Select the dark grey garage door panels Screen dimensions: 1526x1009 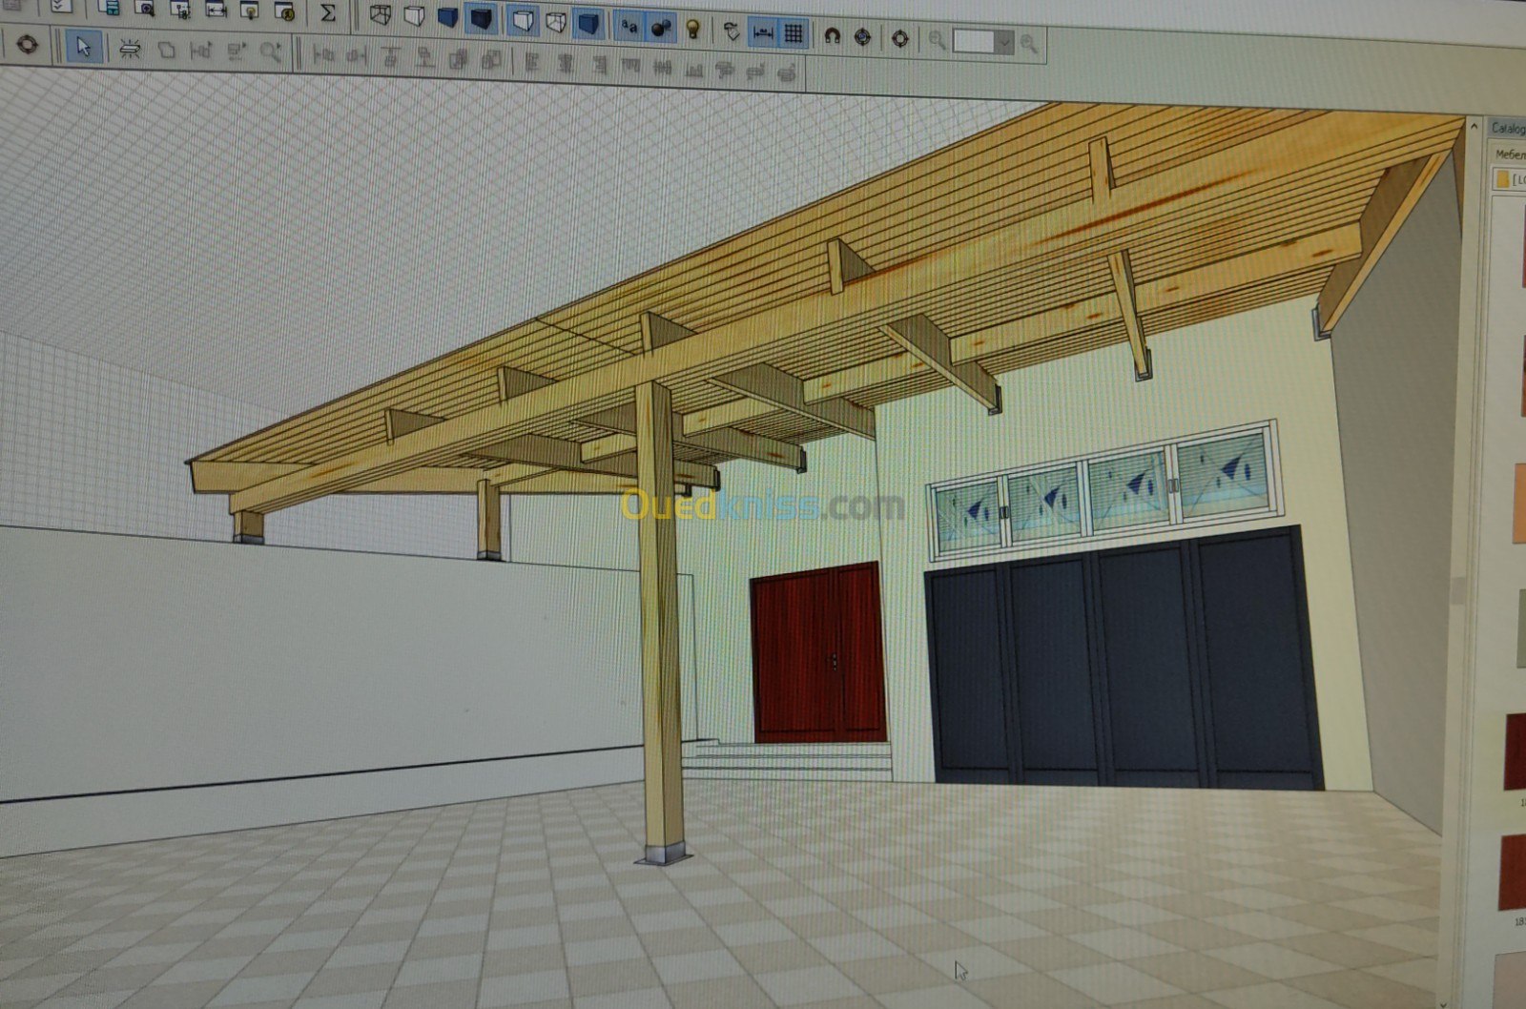1124,658
